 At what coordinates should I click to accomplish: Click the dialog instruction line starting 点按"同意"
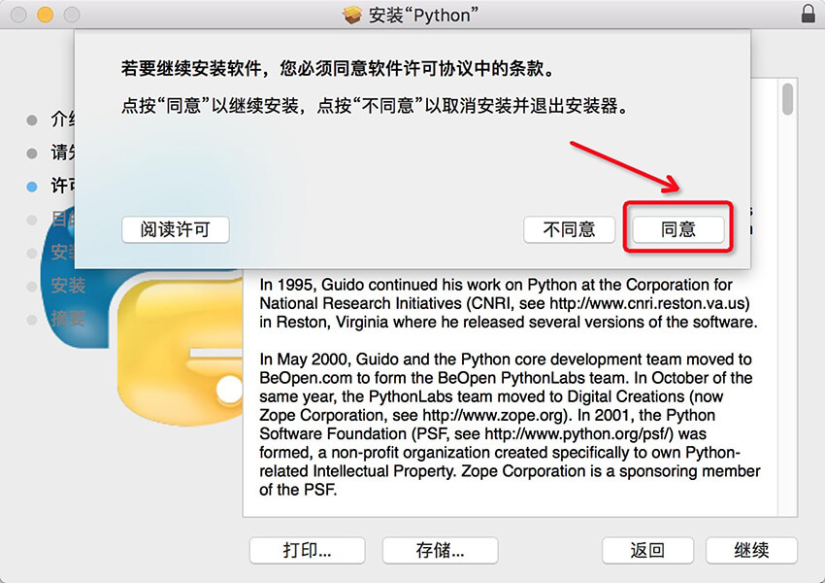(376, 106)
